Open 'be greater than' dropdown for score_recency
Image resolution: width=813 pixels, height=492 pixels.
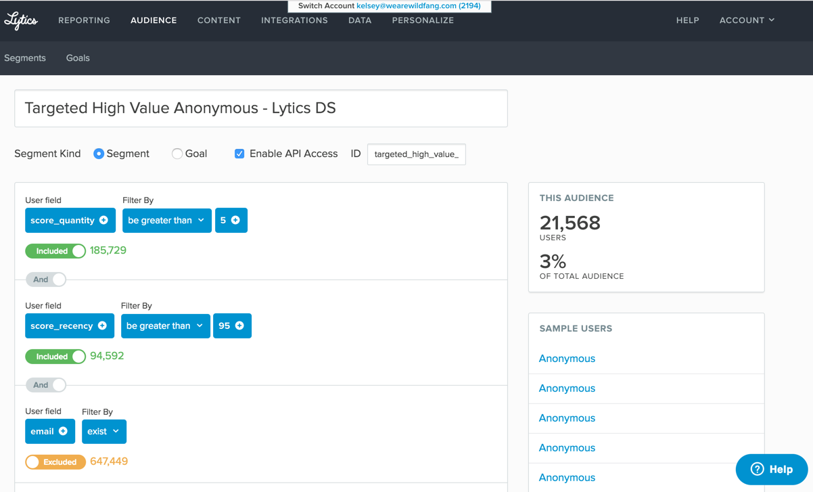coord(165,326)
